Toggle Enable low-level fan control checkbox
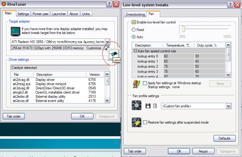The height and width of the screenshot is (157, 242). click(x=134, y=22)
